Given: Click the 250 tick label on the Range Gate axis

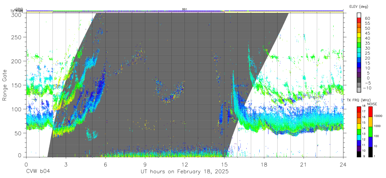Looking at the screenshot, I should click(17, 37).
